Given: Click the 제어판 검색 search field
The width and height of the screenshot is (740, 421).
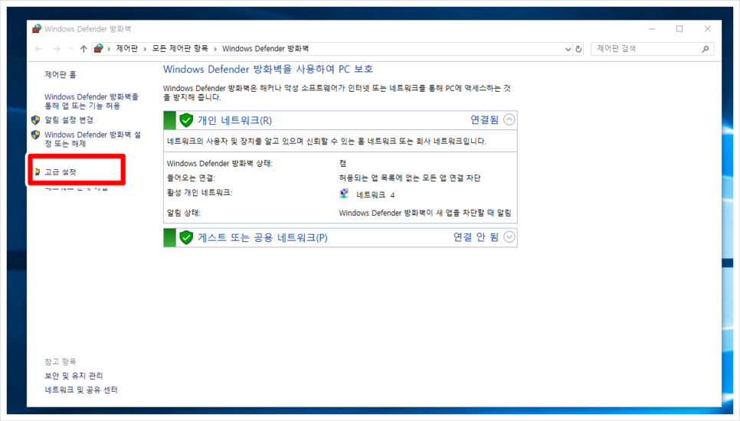Looking at the screenshot, I should coord(652,48).
